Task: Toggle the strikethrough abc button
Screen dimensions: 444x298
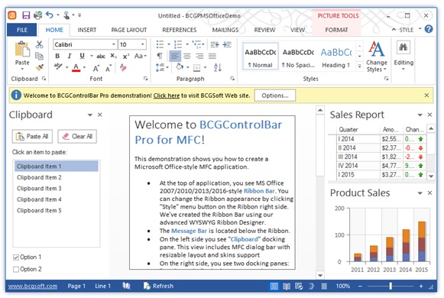Action: (101, 56)
